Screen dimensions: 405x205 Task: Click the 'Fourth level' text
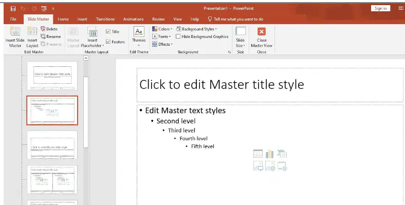pyautogui.click(x=193, y=138)
